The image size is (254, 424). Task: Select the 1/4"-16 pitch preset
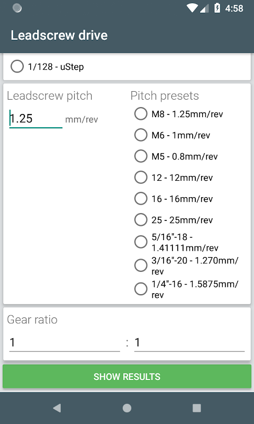[x=186, y=289]
